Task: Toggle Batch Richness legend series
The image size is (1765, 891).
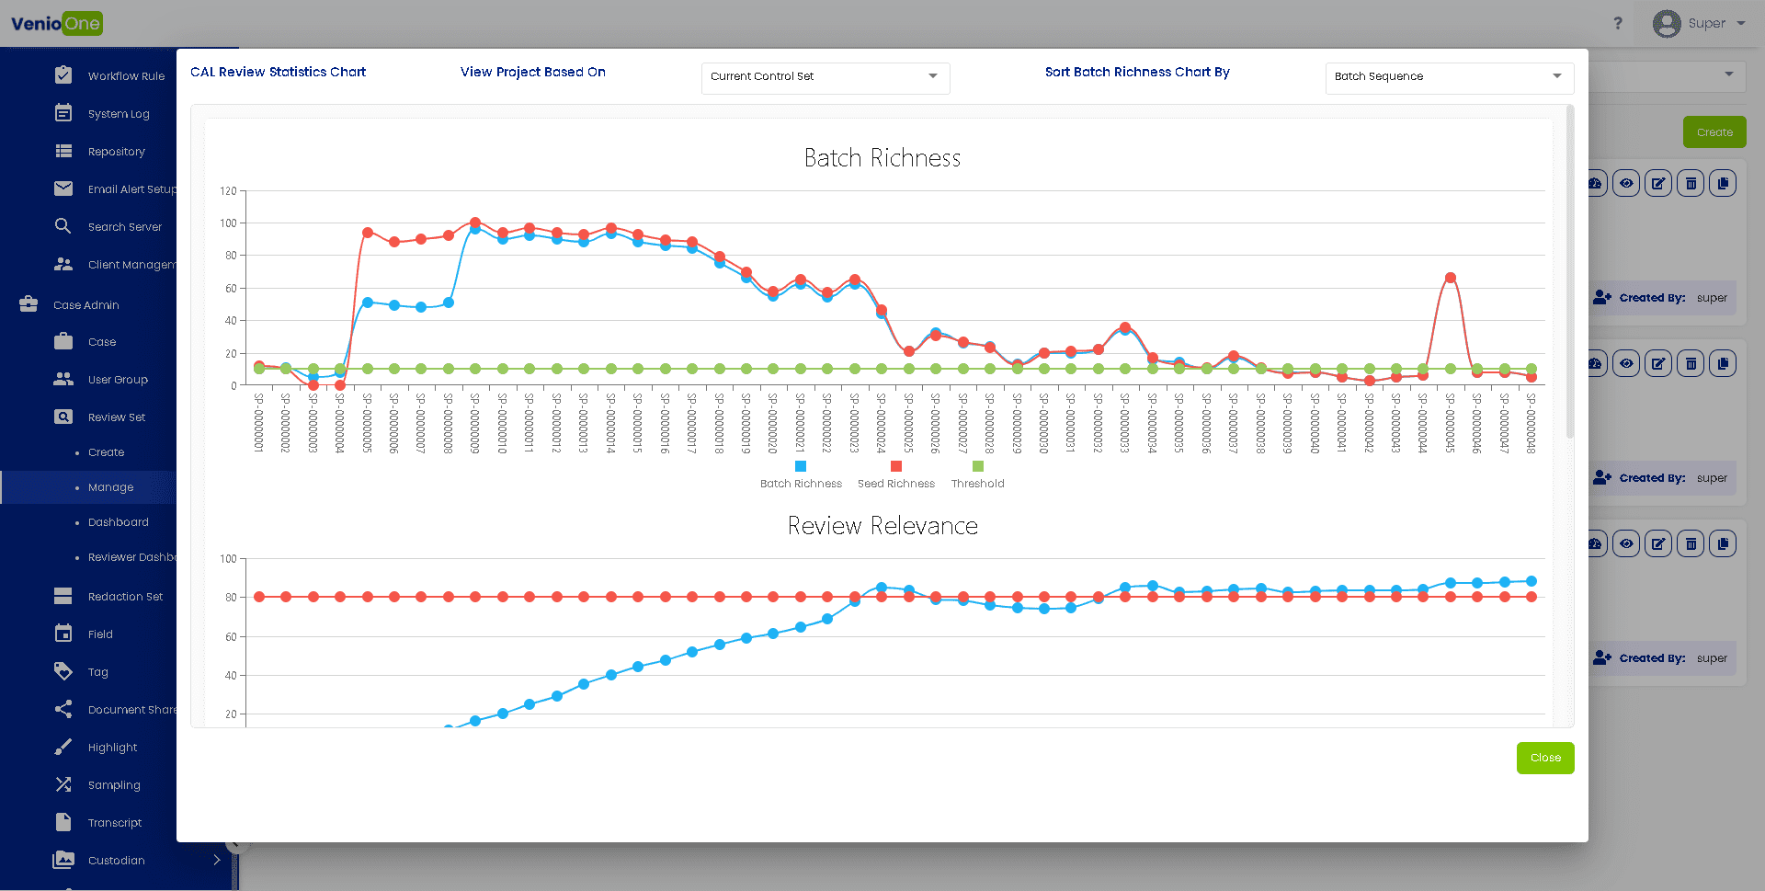Action: pyautogui.click(x=801, y=475)
